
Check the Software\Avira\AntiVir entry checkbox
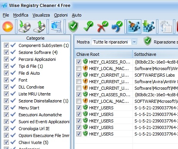pyautogui.click(x=79, y=82)
